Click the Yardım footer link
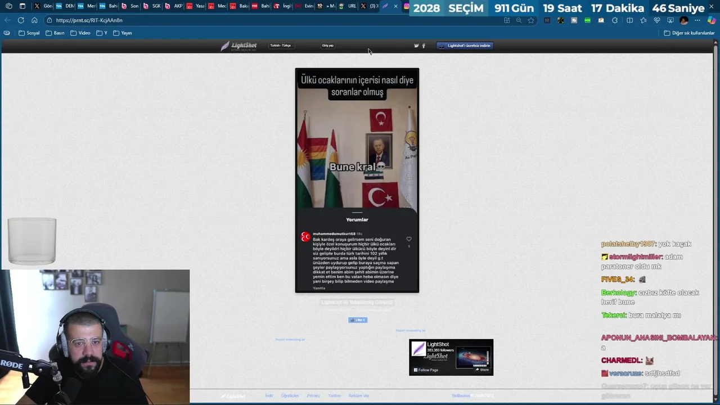720x405 pixels. click(x=334, y=395)
